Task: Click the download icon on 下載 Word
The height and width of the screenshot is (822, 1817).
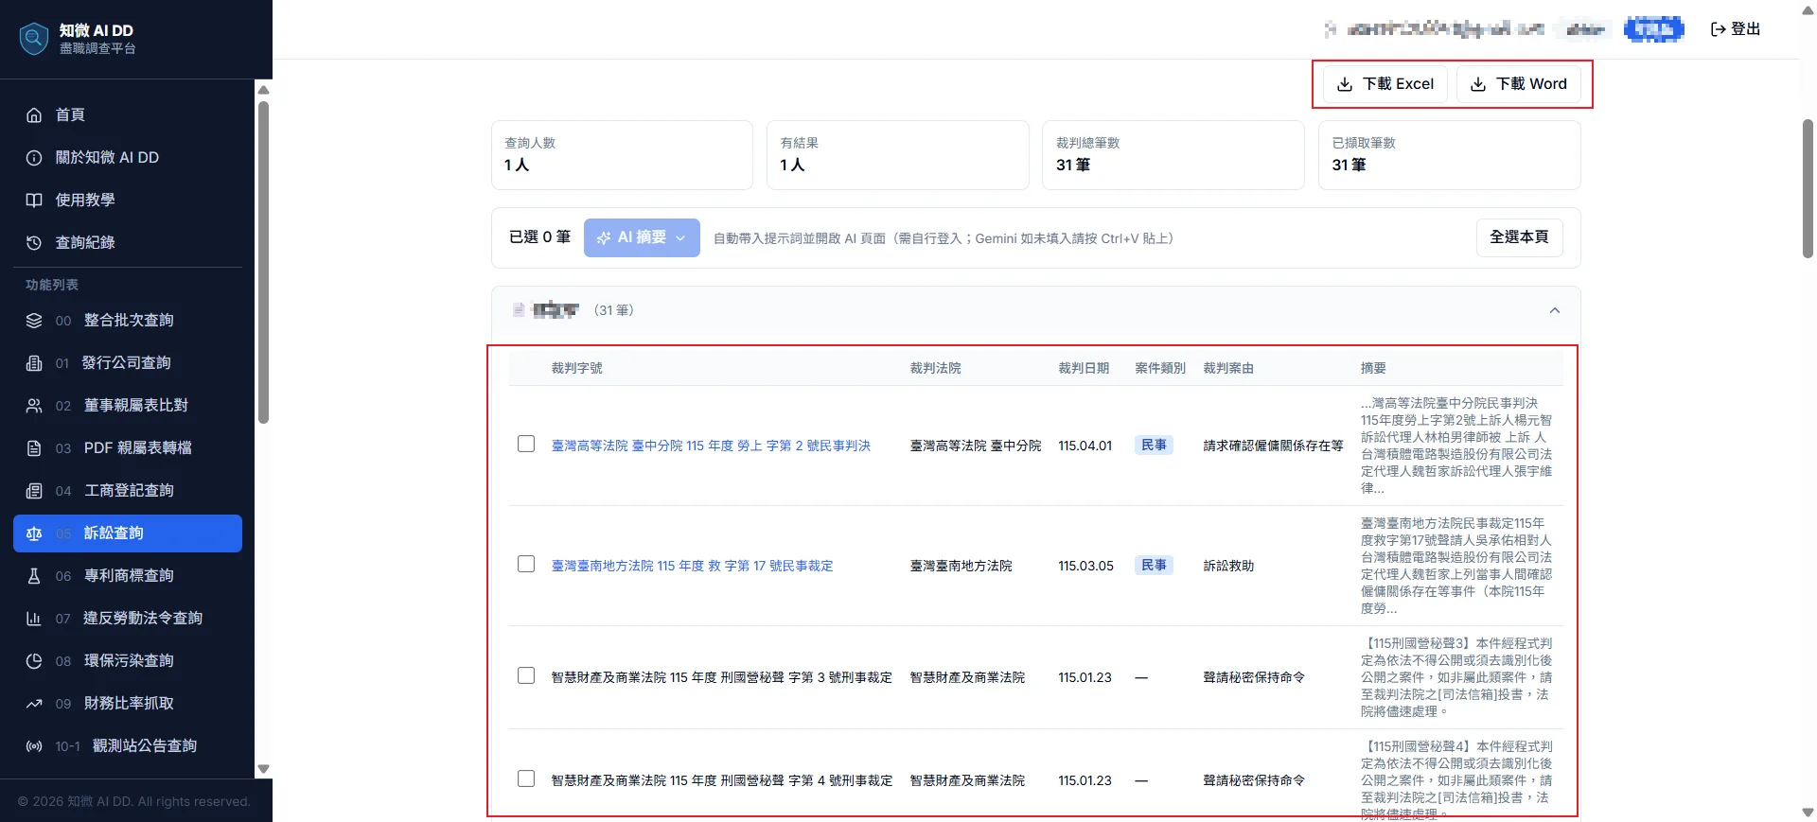Action: [1477, 84]
